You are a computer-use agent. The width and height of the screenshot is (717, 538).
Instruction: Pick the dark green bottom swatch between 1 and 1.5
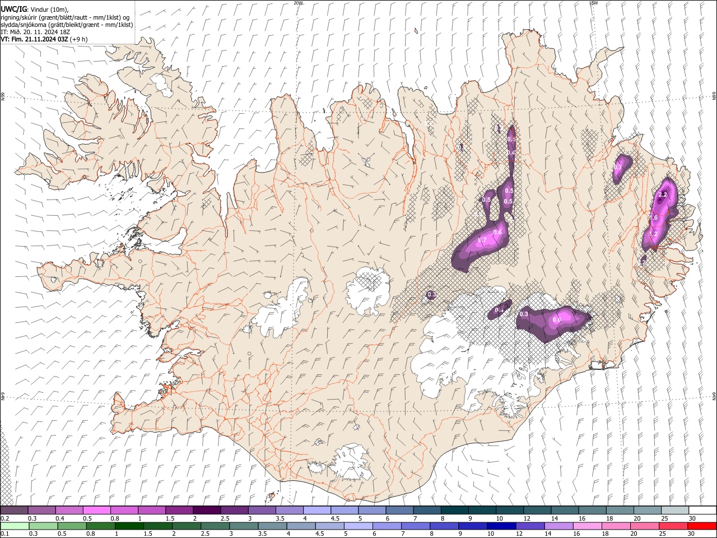pyautogui.click(x=129, y=526)
